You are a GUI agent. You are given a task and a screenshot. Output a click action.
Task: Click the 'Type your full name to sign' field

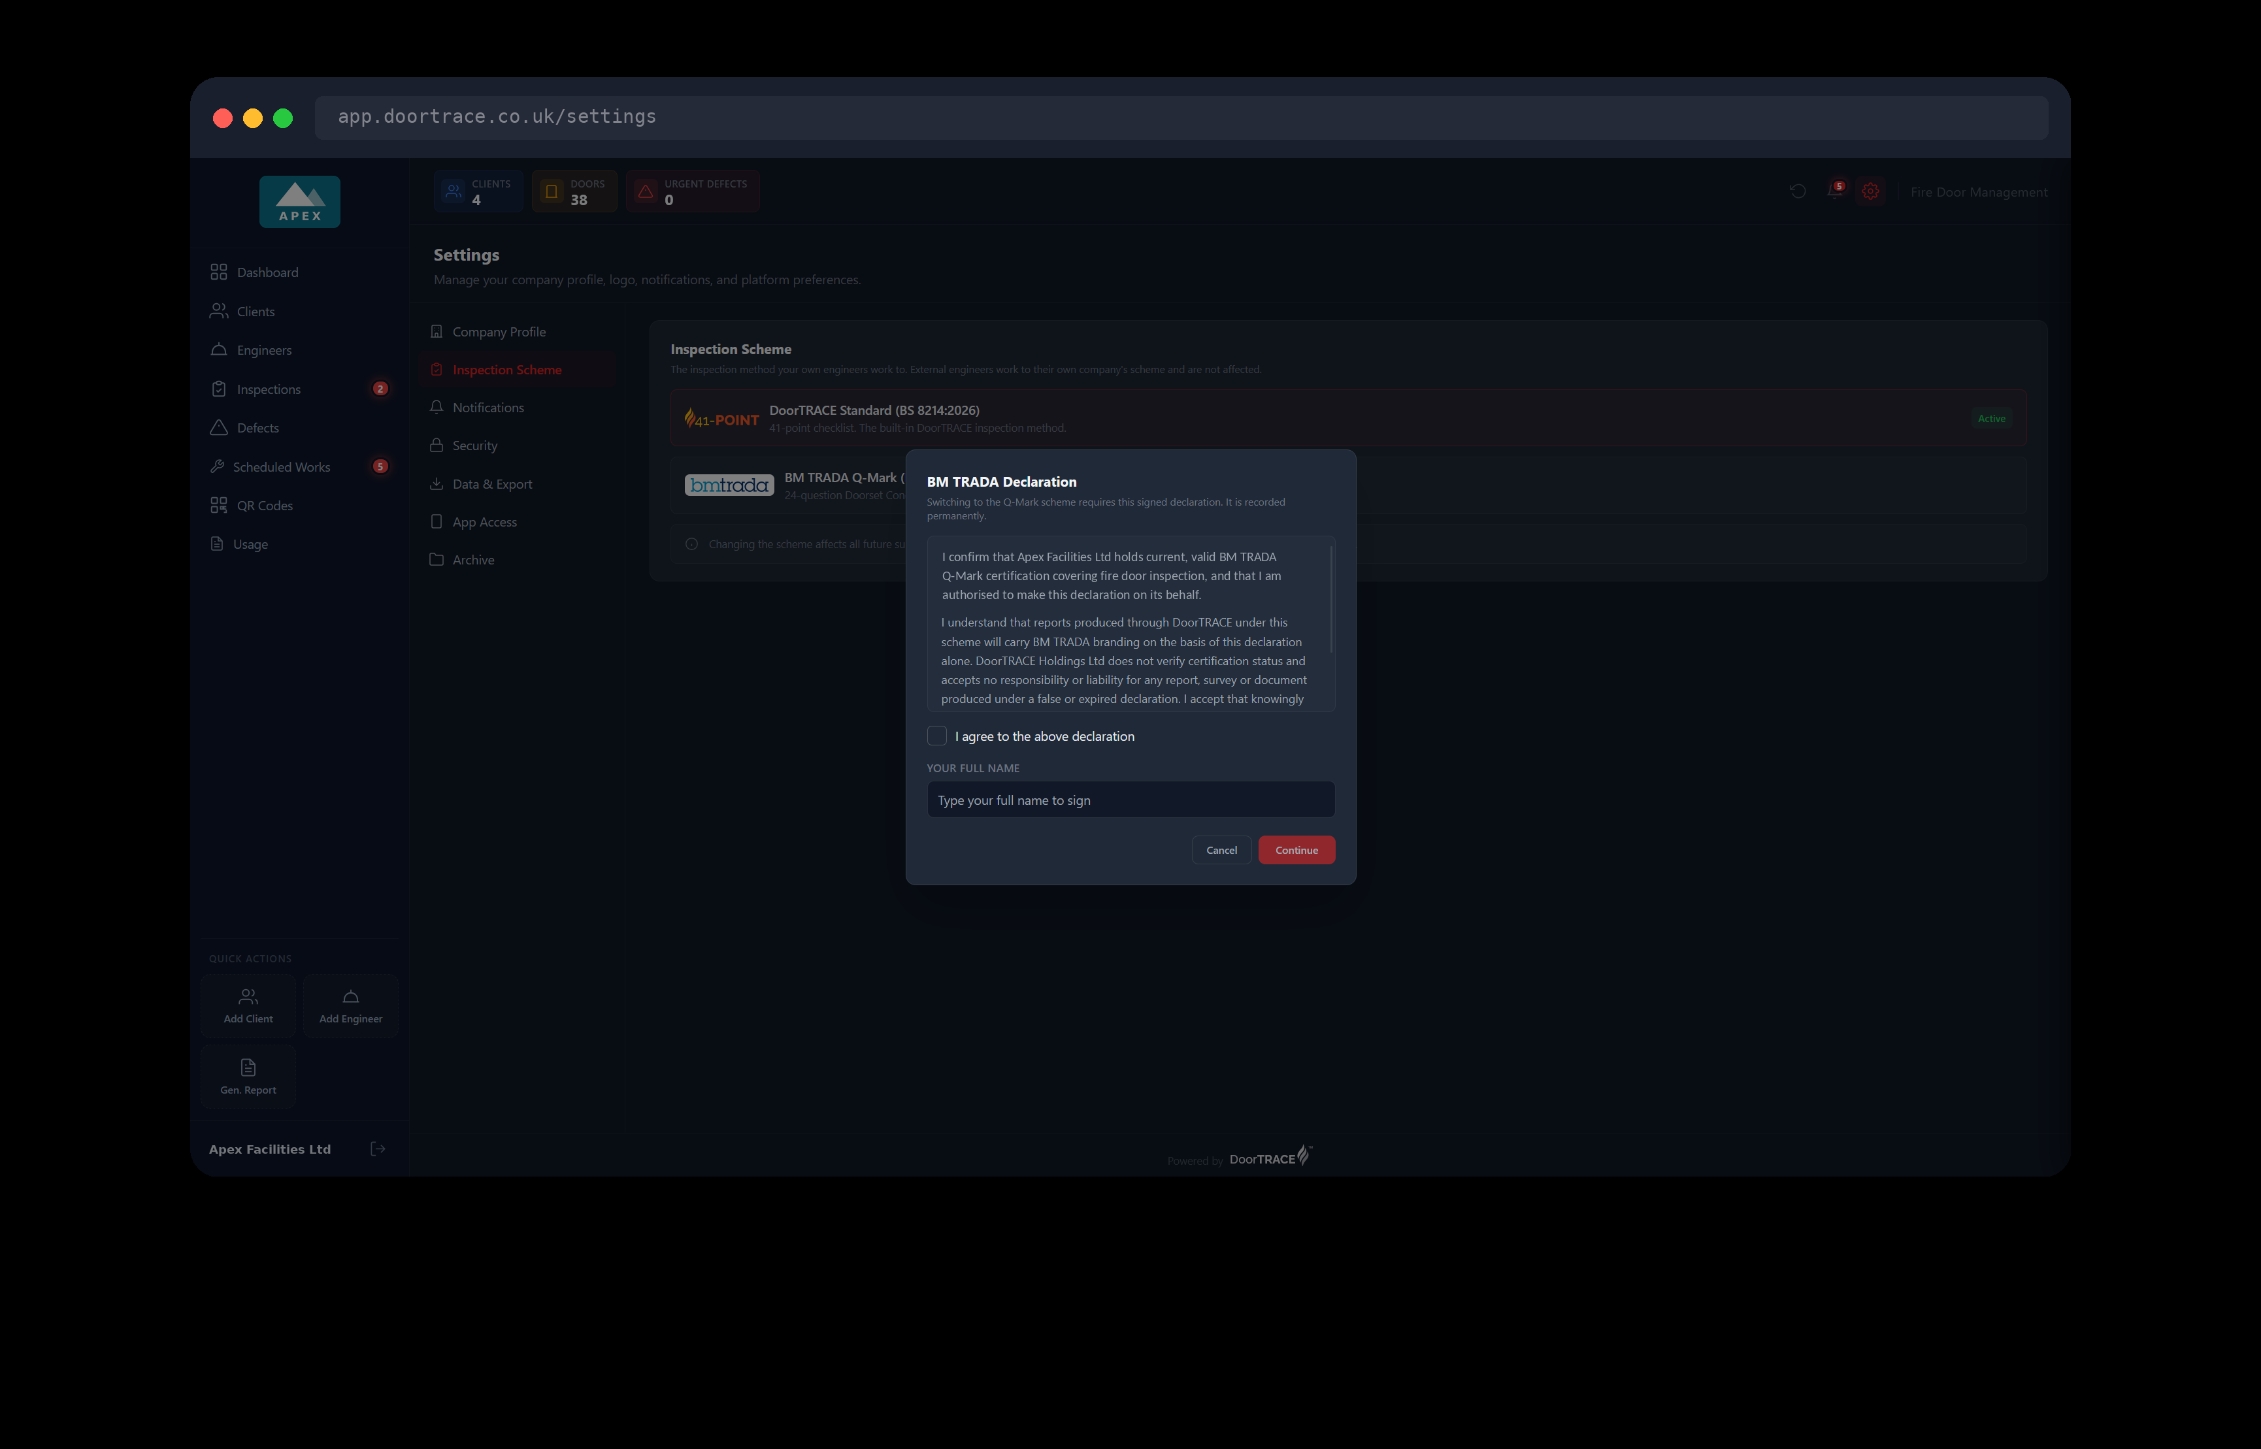coord(1130,800)
